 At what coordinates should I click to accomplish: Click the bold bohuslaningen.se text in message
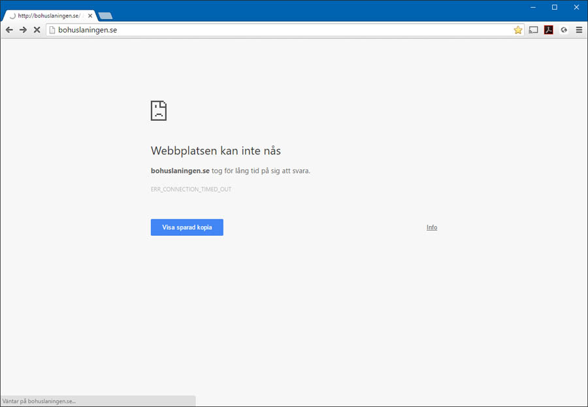[x=180, y=171]
